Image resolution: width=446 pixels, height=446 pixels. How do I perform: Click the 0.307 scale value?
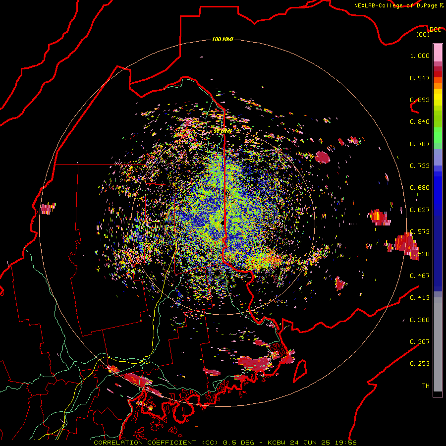(420, 342)
